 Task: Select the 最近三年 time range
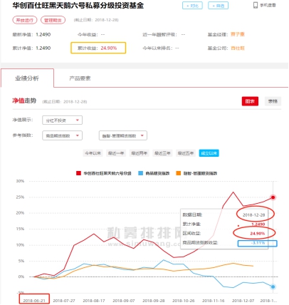tap(162, 153)
